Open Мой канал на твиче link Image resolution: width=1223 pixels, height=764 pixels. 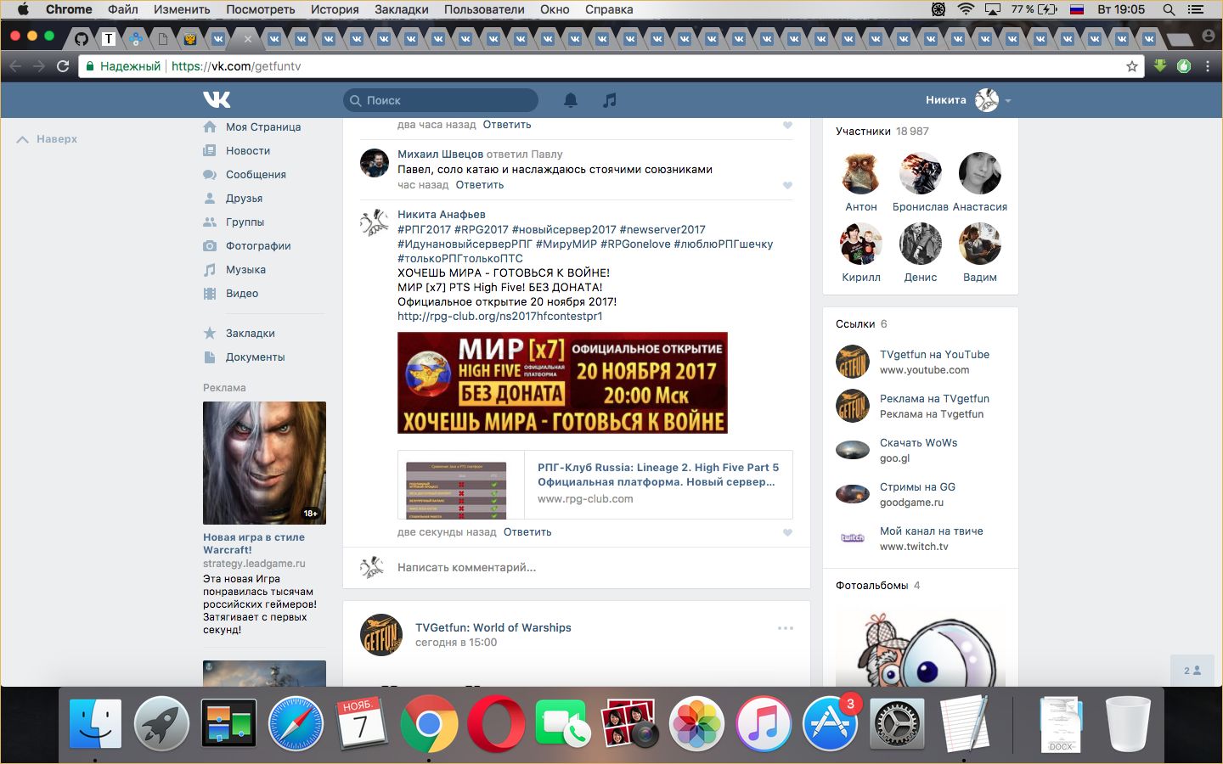pyautogui.click(x=932, y=531)
